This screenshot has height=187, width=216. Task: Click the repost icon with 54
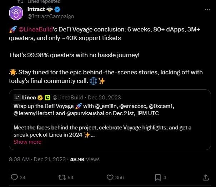click(x=61, y=177)
